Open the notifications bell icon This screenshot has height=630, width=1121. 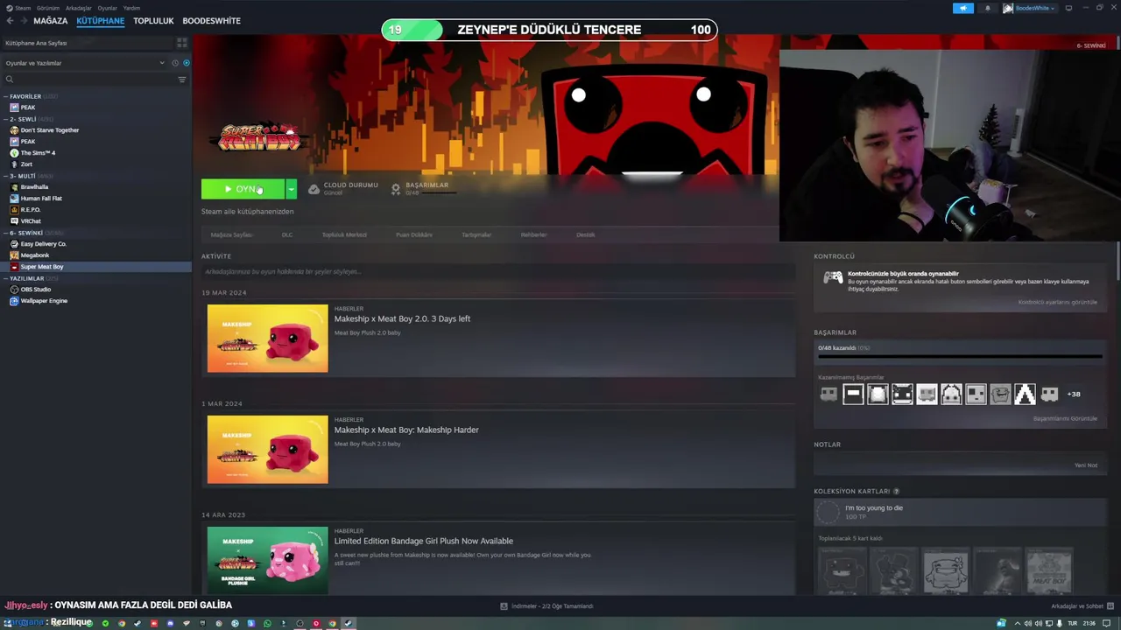tap(988, 8)
